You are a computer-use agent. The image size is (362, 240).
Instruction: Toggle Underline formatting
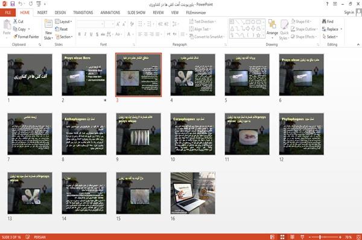pyautogui.click(x=91, y=34)
